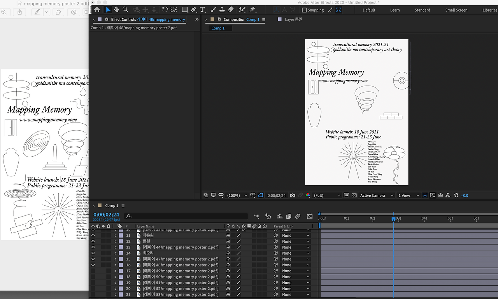Choose the Horizontal Type tool
The image size is (498, 299).
coord(202,9)
